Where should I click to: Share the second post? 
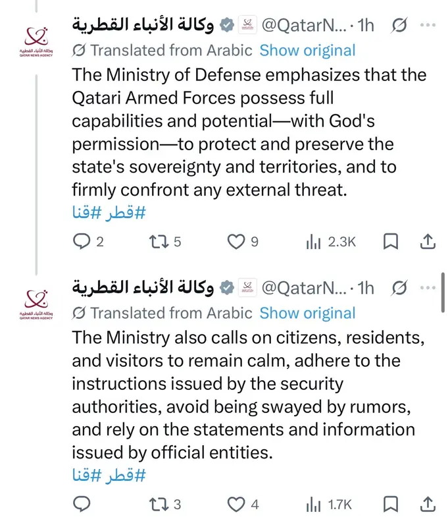pos(428,505)
